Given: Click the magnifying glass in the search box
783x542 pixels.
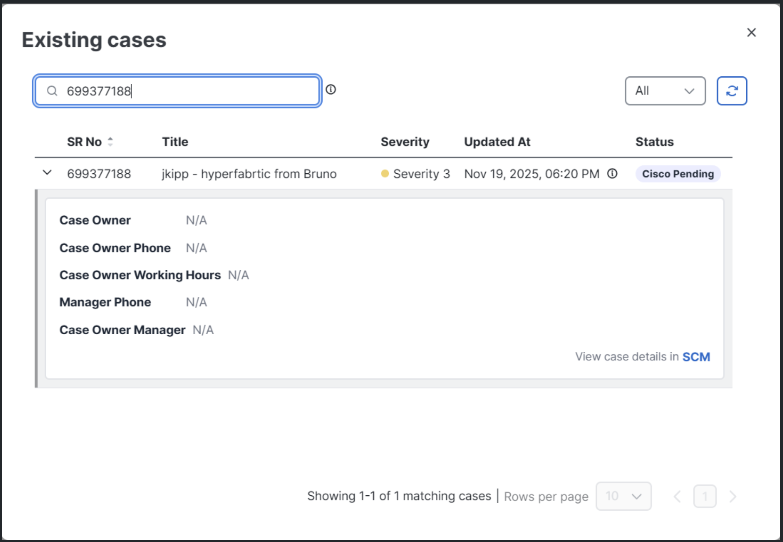Looking at the screenshot, I should [52, 91].
